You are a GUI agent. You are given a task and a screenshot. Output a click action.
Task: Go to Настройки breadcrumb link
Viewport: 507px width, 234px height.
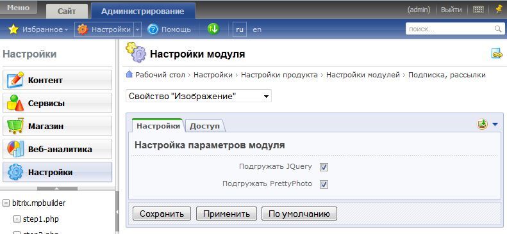(213, 75)
